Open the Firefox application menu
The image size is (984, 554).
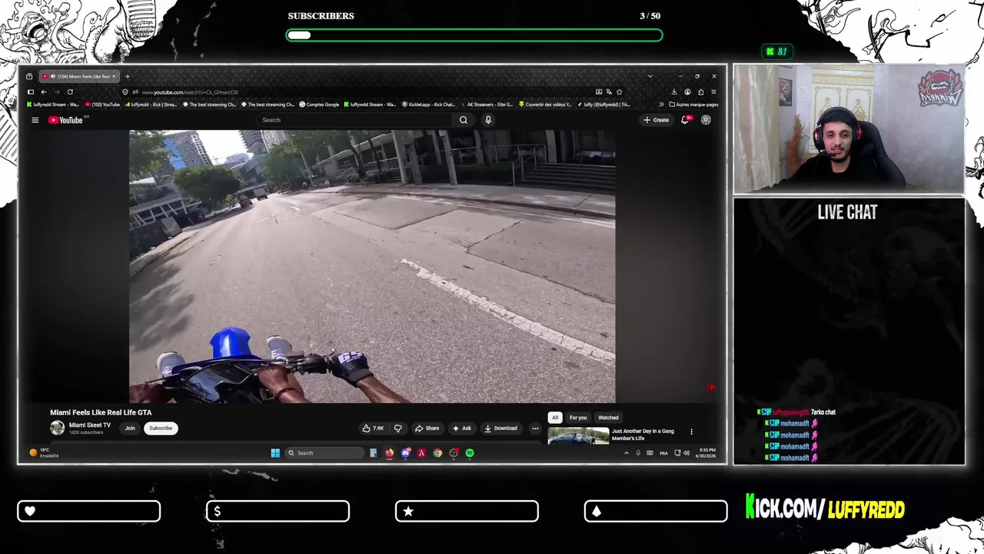713,92
